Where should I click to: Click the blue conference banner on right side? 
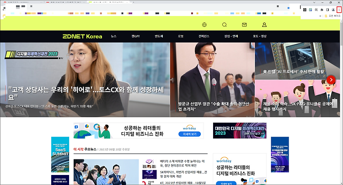coord(280,154)
